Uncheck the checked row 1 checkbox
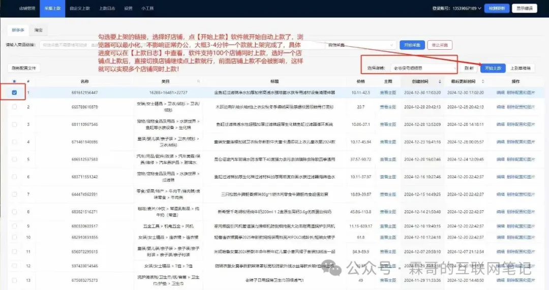Screen dimensions: 549x290 (14, 92)
